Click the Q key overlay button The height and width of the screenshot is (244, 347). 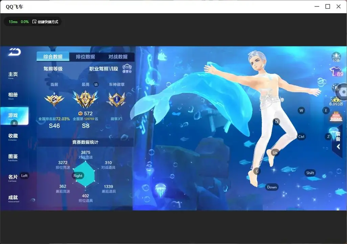[276, 122]
